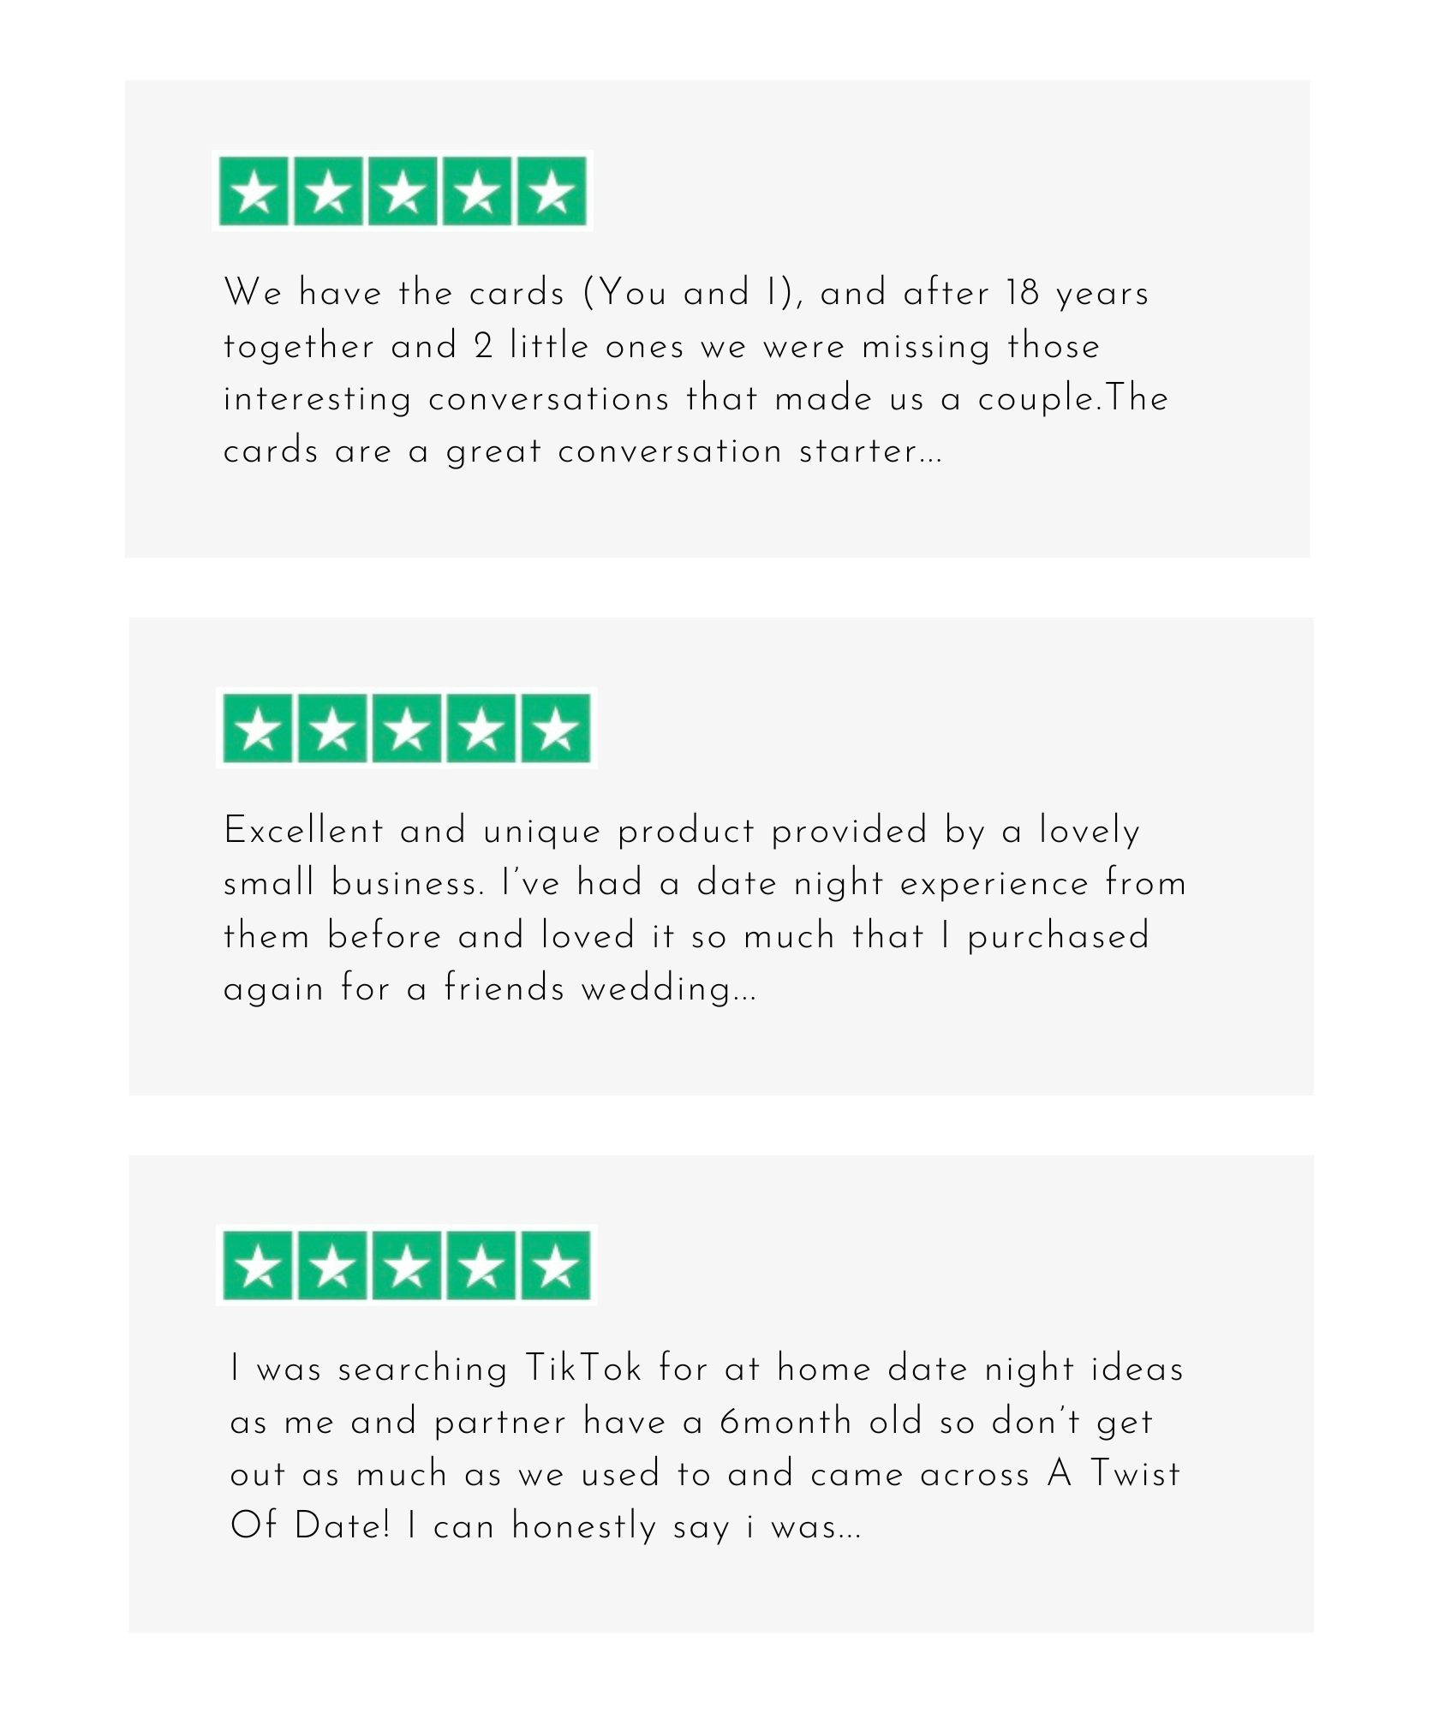Click the fifth star of the top review

pyautogui.click(x=552, y=191)
